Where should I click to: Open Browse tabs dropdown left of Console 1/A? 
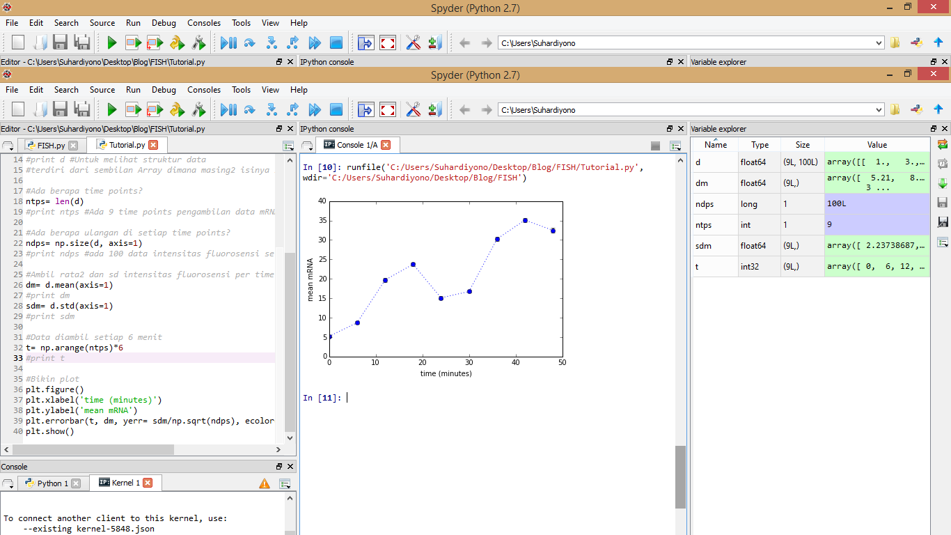click(x=307, y=146)
